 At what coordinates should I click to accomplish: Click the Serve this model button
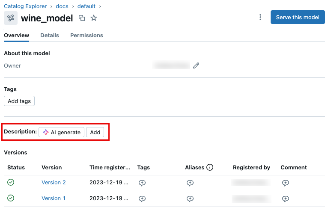(298, 17)
